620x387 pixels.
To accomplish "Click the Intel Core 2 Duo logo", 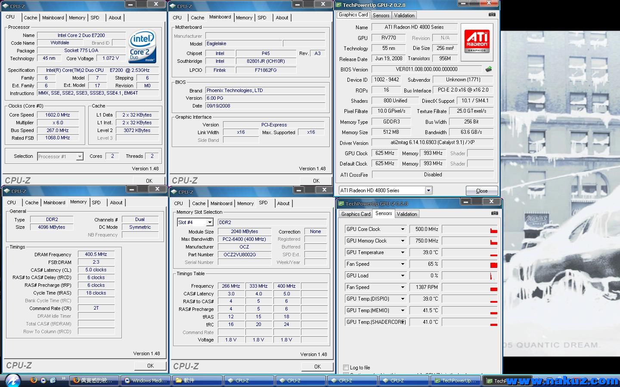I will coord(142,46).
